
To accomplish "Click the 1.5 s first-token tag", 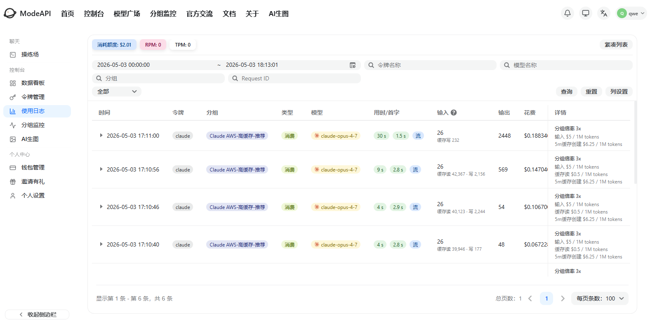I will coord(401,136).
